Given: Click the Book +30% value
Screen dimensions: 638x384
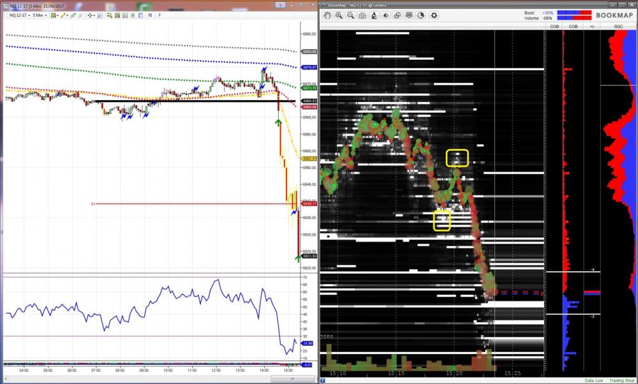Looking at the screenshot, I should point(547,13).
